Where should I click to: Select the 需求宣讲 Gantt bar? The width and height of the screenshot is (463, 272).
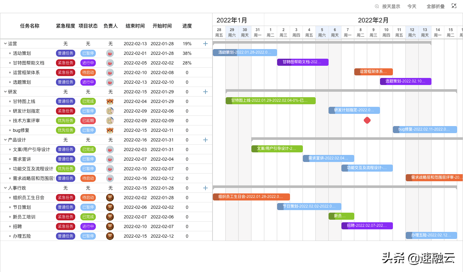tap(329, 158)
